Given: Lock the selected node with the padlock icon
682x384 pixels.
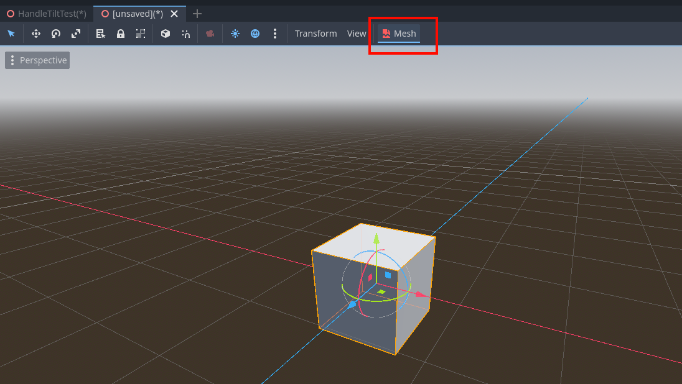Looking at the screenshot, I should click(x=120, y=34).
